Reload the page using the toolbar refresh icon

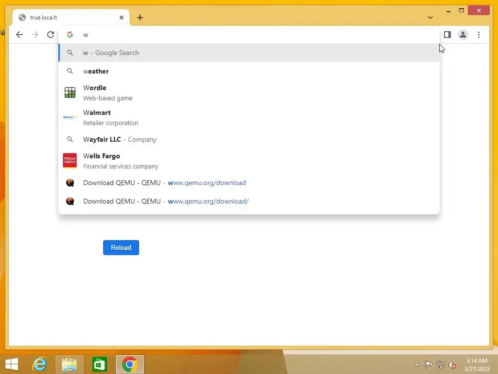(51, 35)
